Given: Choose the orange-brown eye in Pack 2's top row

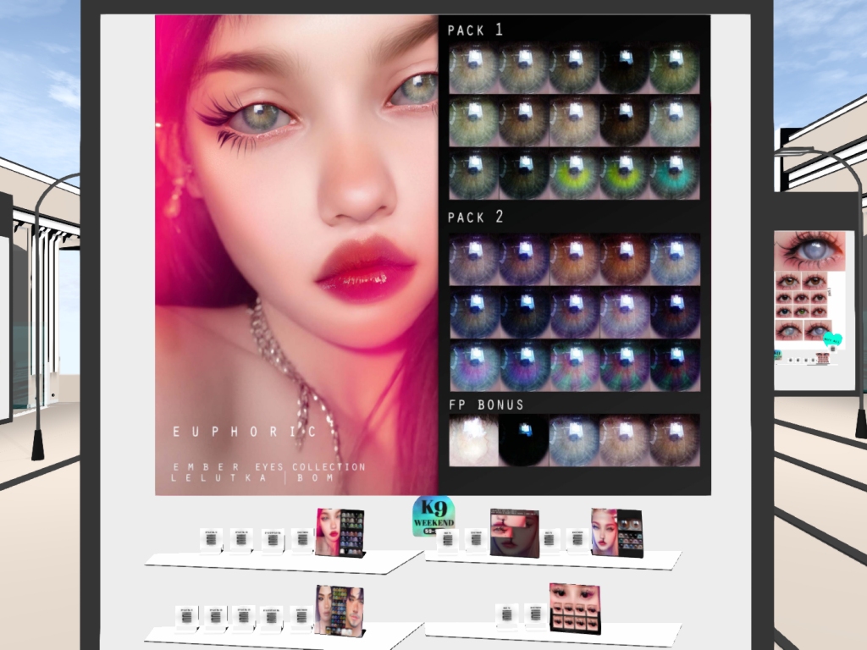Looking at the screenshot, I should [575, 258].
